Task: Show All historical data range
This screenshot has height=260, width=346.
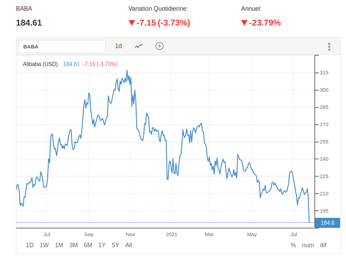Action: point(128,245)
